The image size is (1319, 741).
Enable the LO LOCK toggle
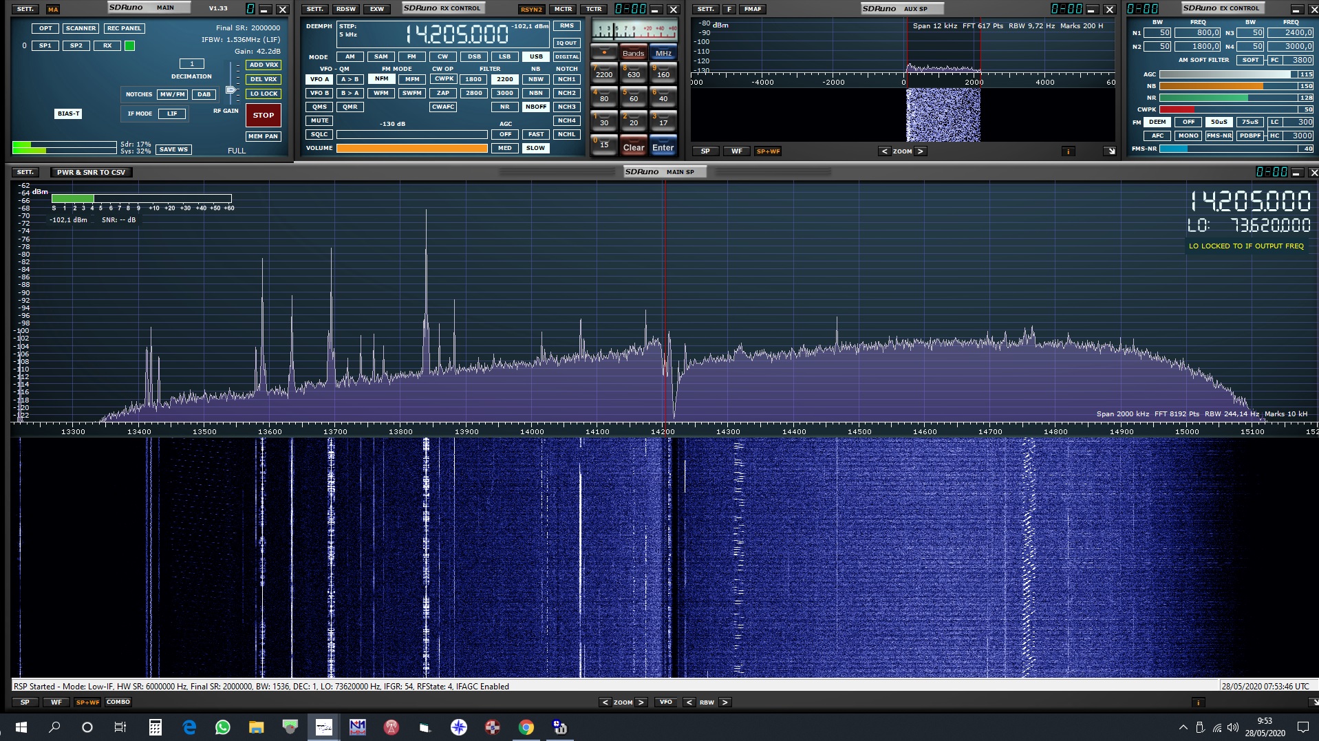click(264, 94)
